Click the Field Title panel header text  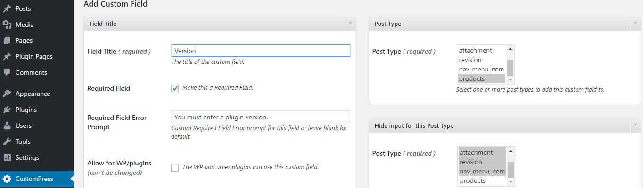[103, 23]
